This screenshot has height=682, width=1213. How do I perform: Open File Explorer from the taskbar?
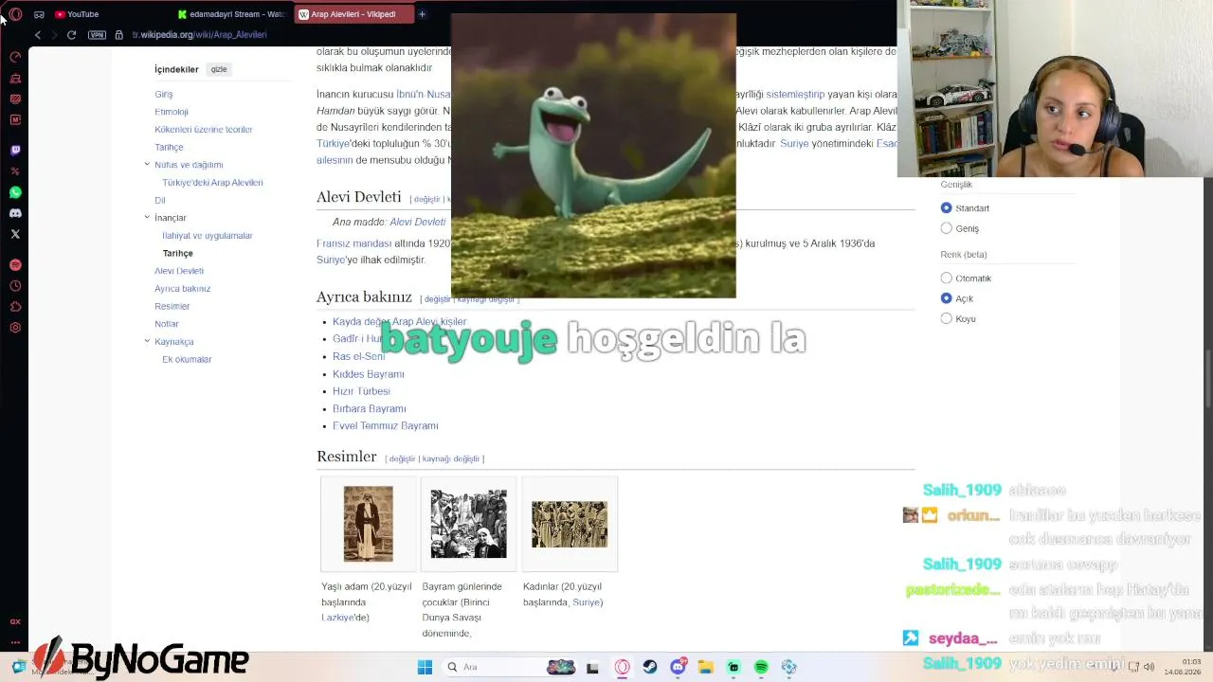click(x=706, y=667)
